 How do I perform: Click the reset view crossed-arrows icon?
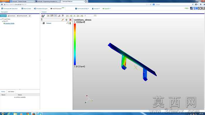click(48, 16)
